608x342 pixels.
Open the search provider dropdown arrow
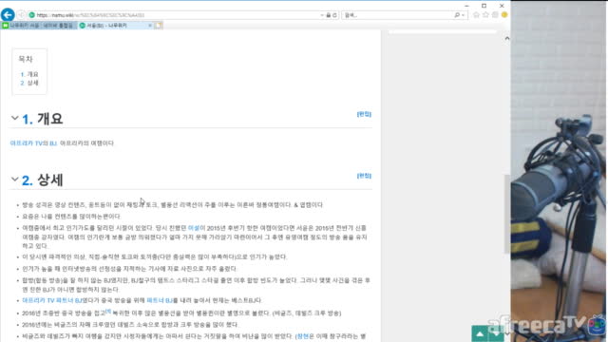pyautogui.click(x=463, y=15)
